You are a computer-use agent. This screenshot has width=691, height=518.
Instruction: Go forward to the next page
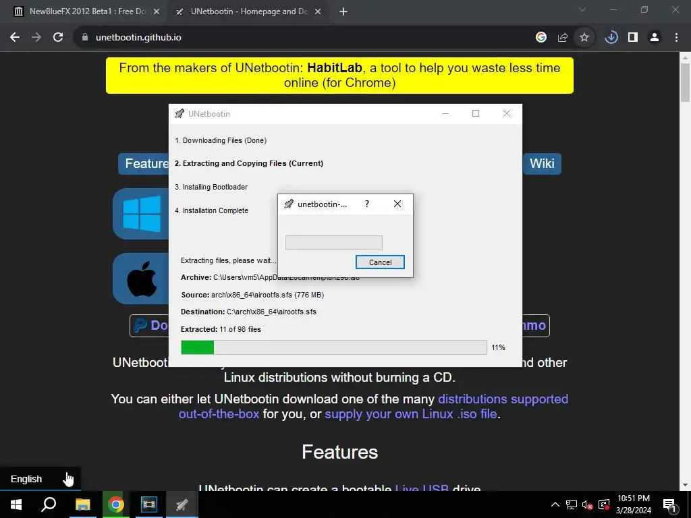coord(36,38)
